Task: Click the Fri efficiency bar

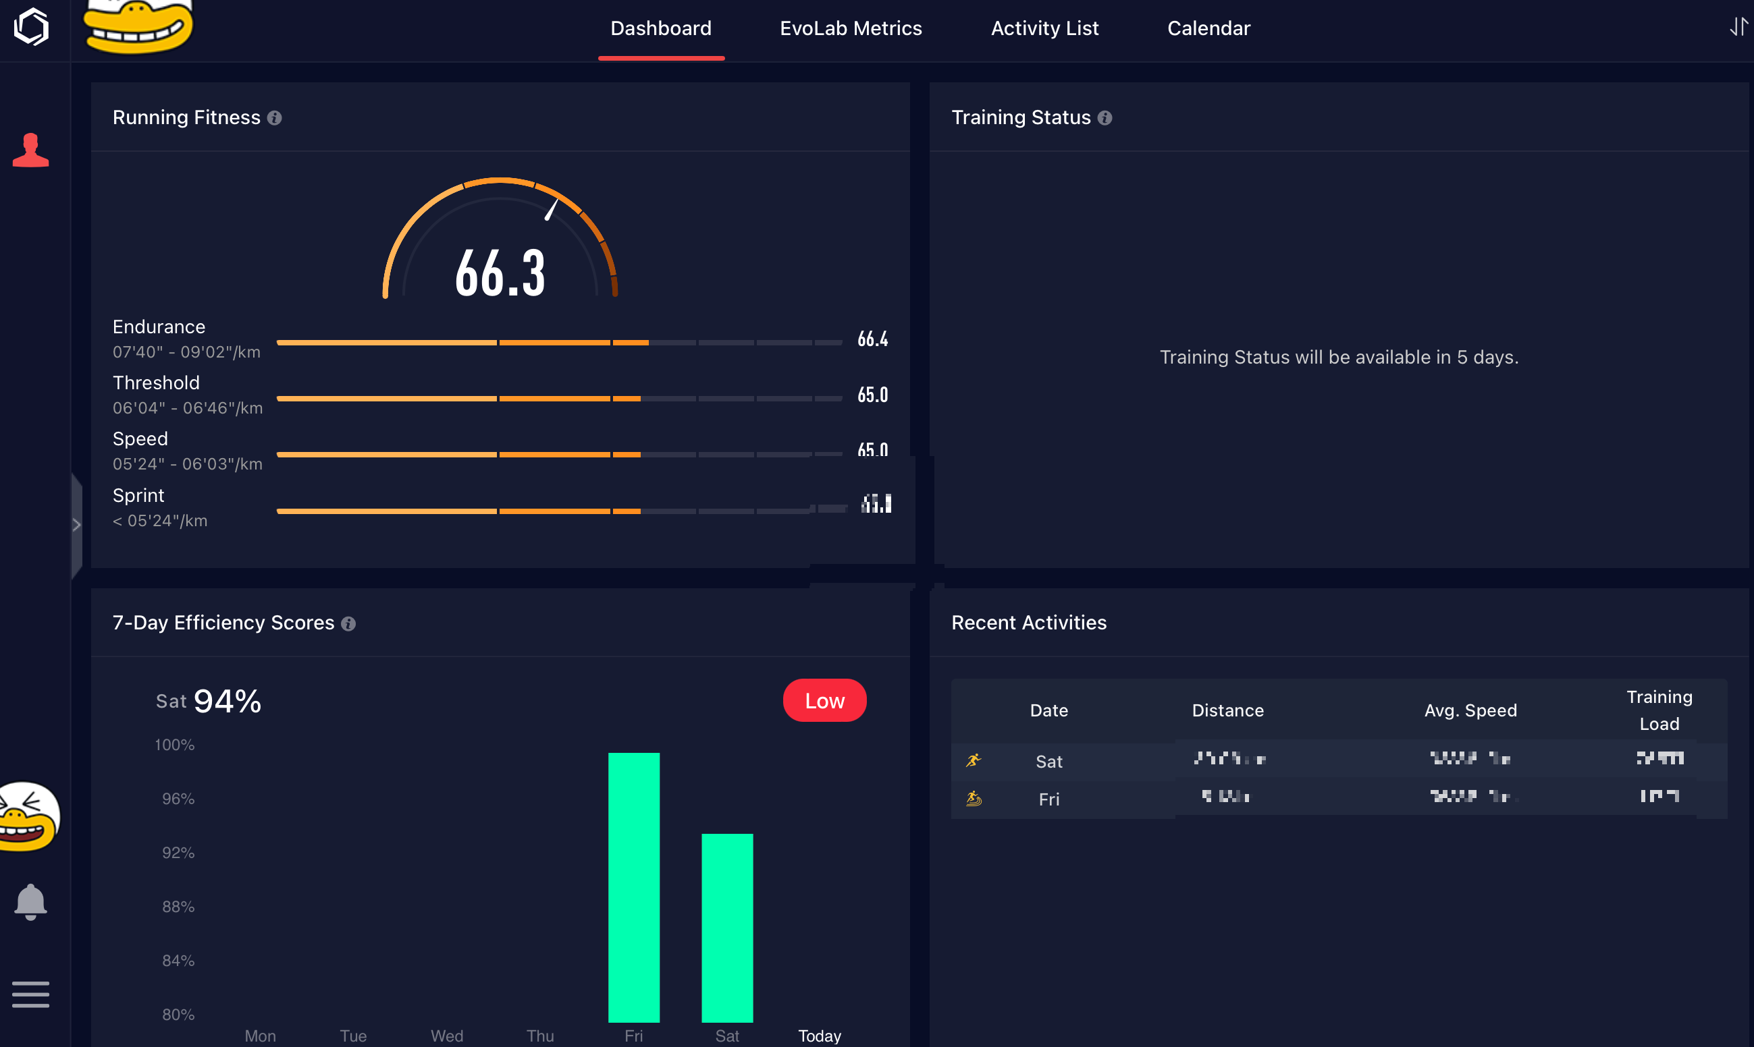Action: [634, 887]
